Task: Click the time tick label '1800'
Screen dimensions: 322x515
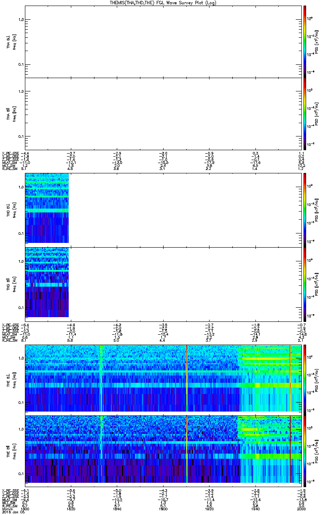Action: (25, 508)
